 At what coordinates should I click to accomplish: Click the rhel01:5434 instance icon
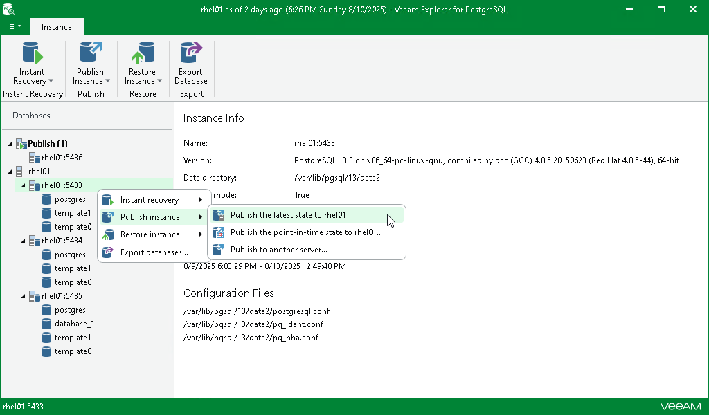[35, 241]
